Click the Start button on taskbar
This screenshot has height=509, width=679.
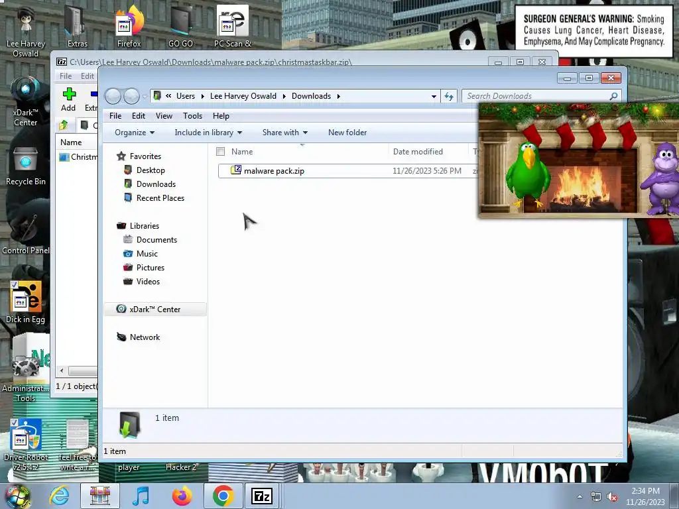click(x=17, y=496)
